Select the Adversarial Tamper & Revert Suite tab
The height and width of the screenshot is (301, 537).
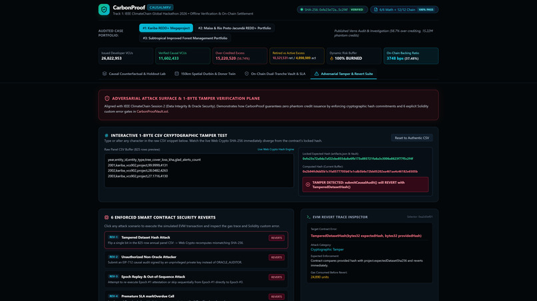(x=344, y=74)
